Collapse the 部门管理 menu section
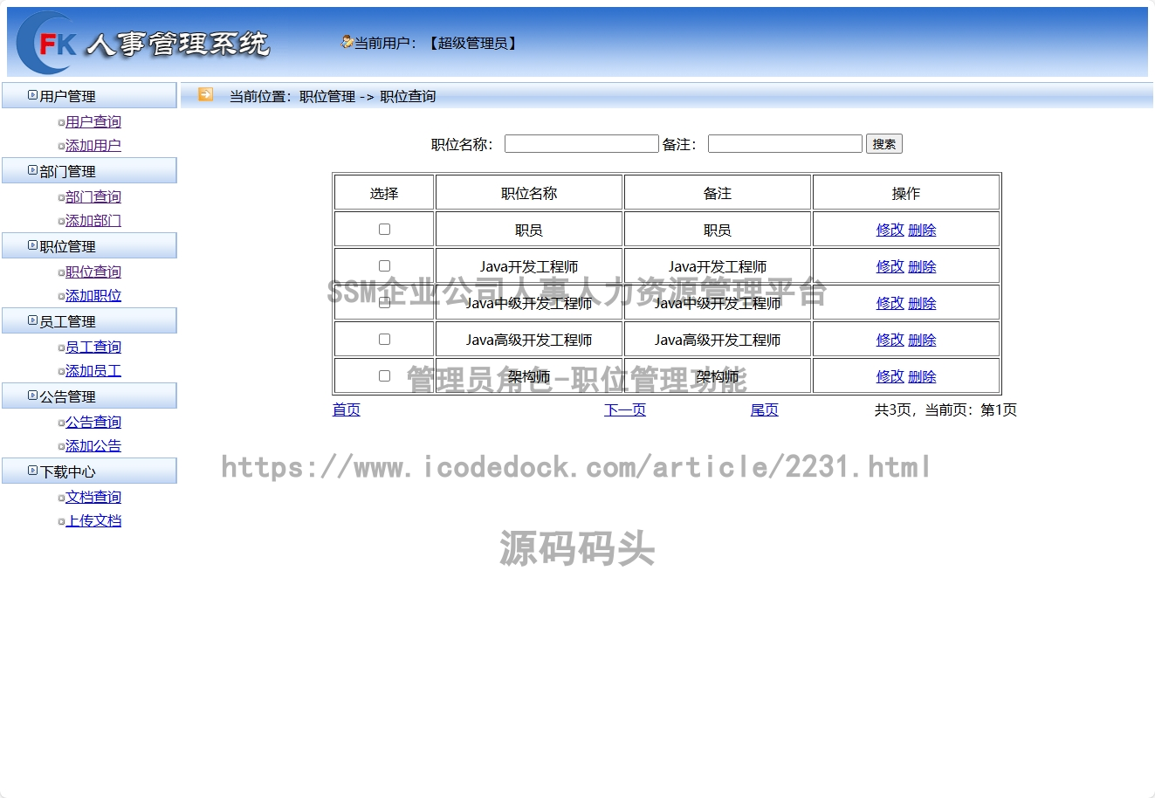This screenshot has height=798, width=1155. point(89,171)
